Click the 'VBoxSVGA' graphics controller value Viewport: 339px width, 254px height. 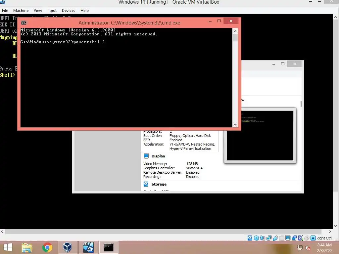(x=194, y=168)
